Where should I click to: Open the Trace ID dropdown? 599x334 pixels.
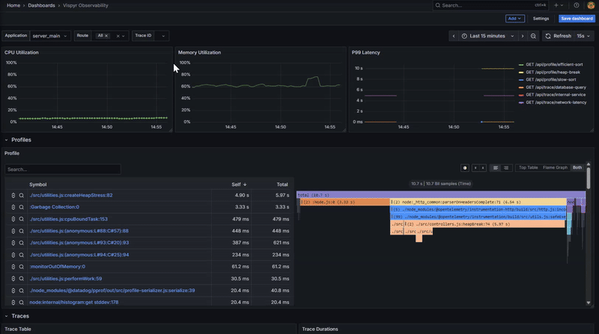coord(162,36)
